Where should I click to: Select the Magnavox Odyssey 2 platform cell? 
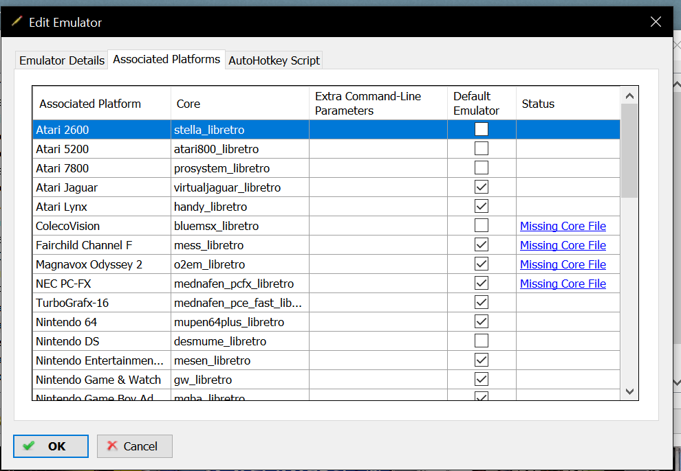(x=102, y=264)
